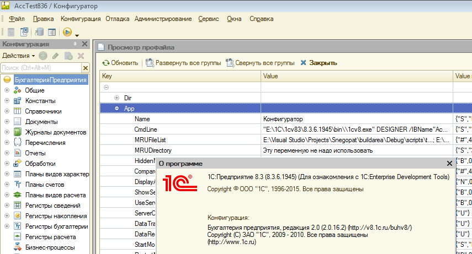
Task: Select БухгалтерияПредприятия root node
Action: click(x=51, y=80)
